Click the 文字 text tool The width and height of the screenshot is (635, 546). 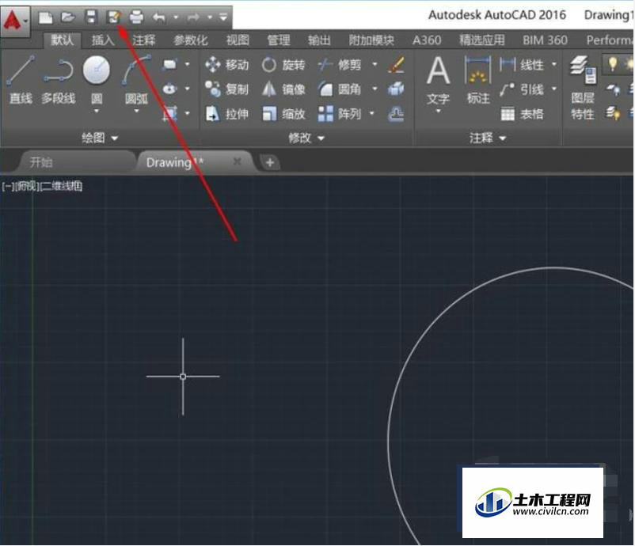(x=438, y=80)
